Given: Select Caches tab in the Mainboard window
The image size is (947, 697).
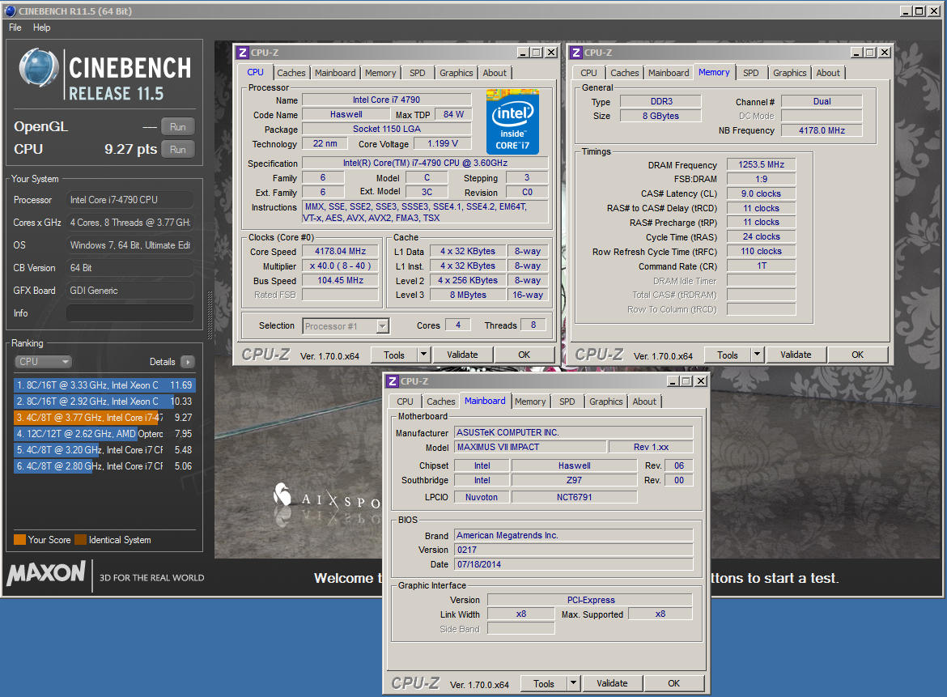Looking at the screenshot, I should pyautogui.click(x=441, y=401).
